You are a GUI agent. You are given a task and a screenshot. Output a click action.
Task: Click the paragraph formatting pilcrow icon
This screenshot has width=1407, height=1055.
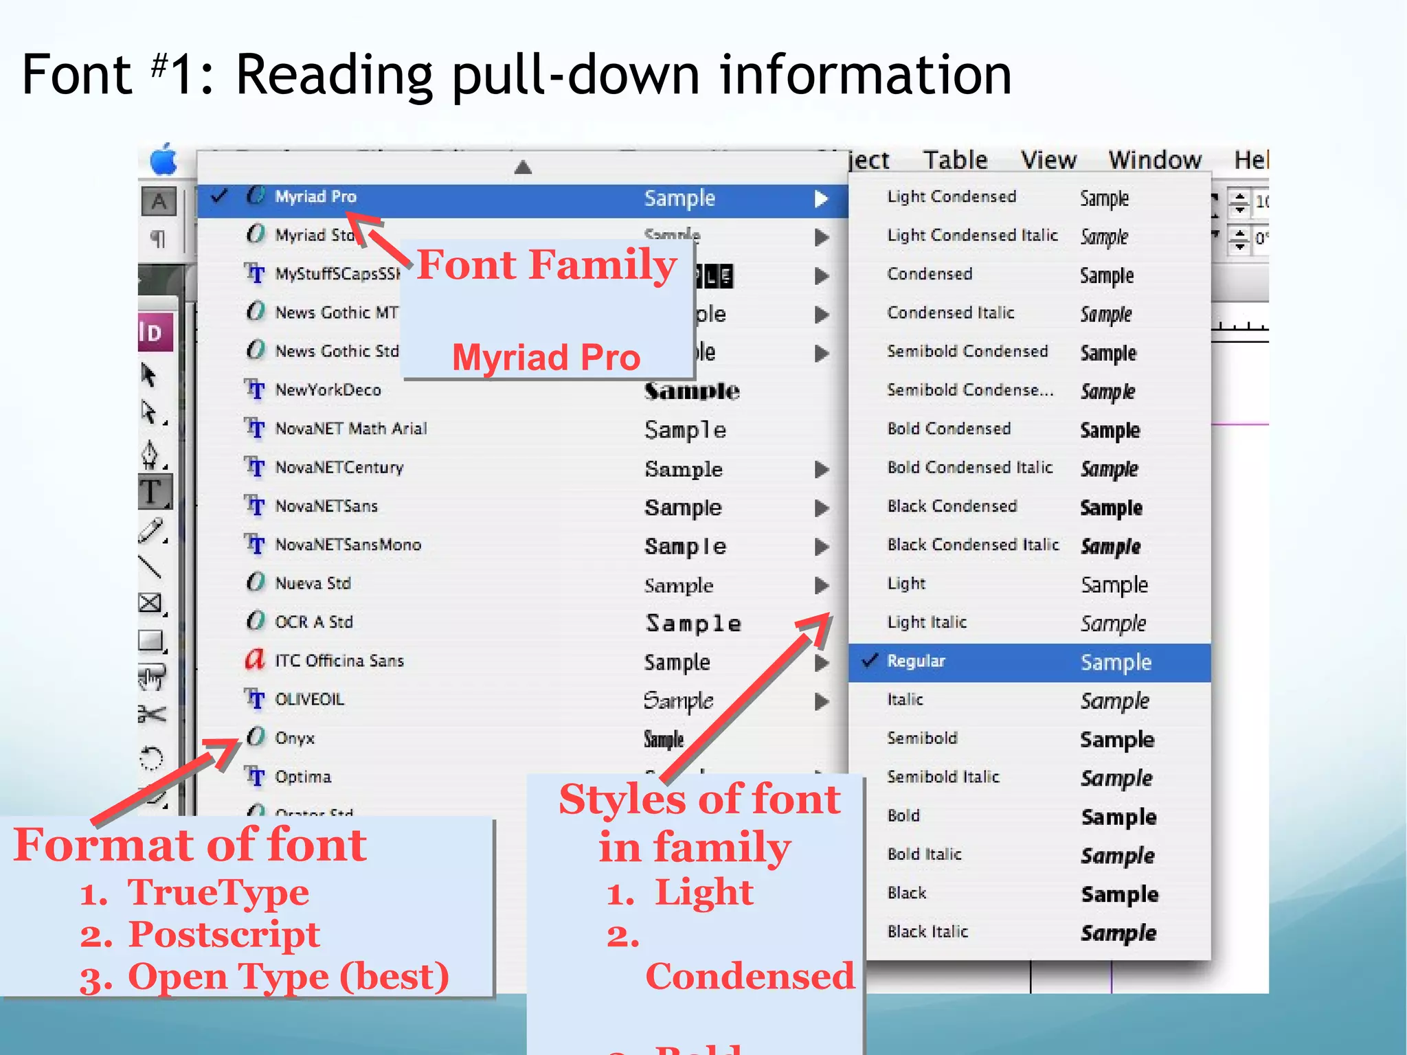point(157,238)
